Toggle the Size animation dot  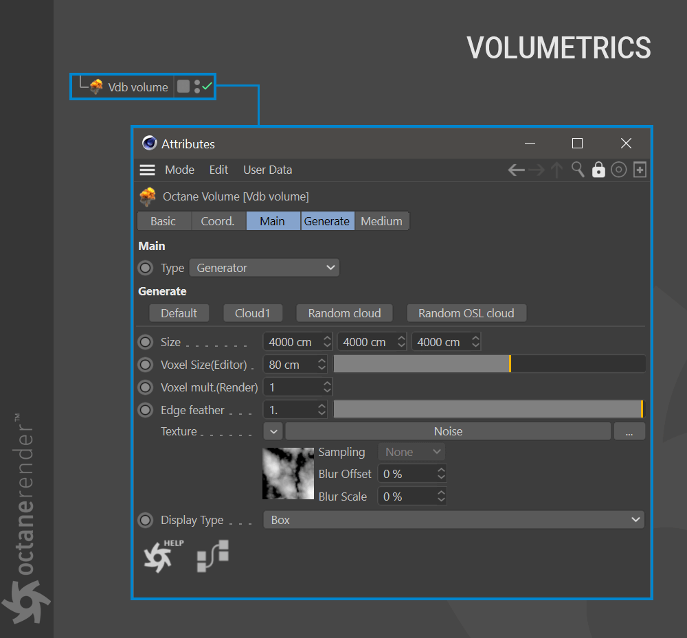[146, 342]
